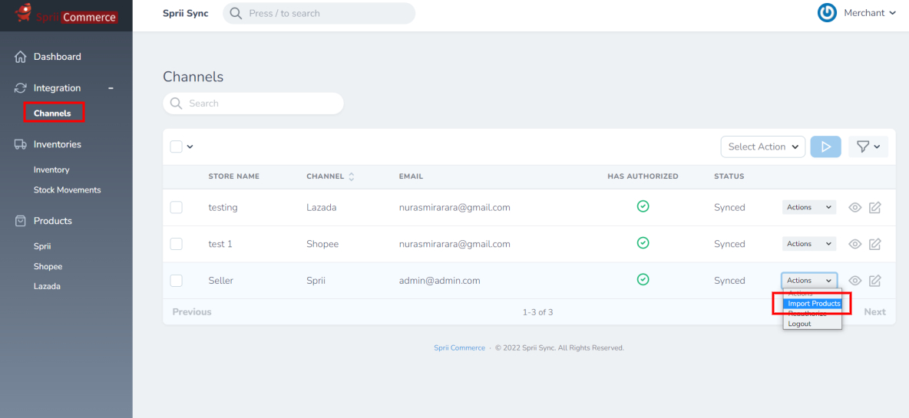The height and width of the screenshot is (418, 909).
Task: Click the 1-3 of 3 pagination text
Action: point(537,312)
